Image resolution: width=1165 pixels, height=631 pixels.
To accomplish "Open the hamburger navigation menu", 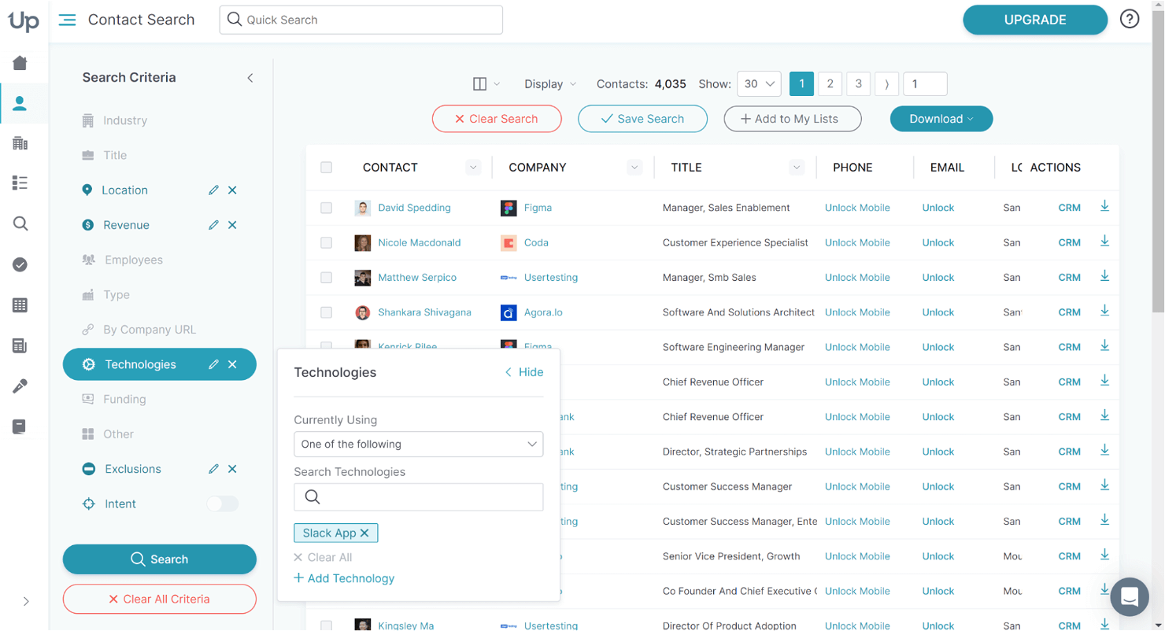I will tap(68, 20).
